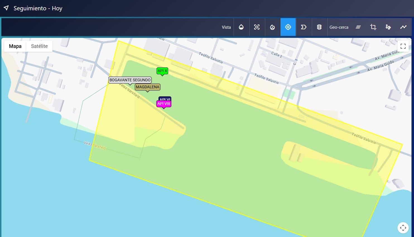Toggle the highlighted target tracking icon
This screenshot has width=414, height=237.
click(288, 27)
